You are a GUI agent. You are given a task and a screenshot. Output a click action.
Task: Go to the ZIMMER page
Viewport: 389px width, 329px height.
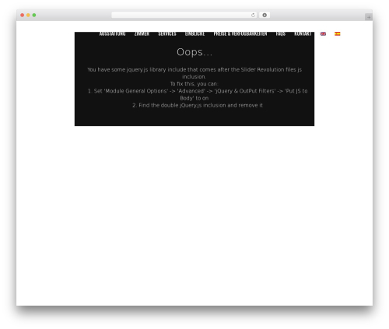click(142, 33)
